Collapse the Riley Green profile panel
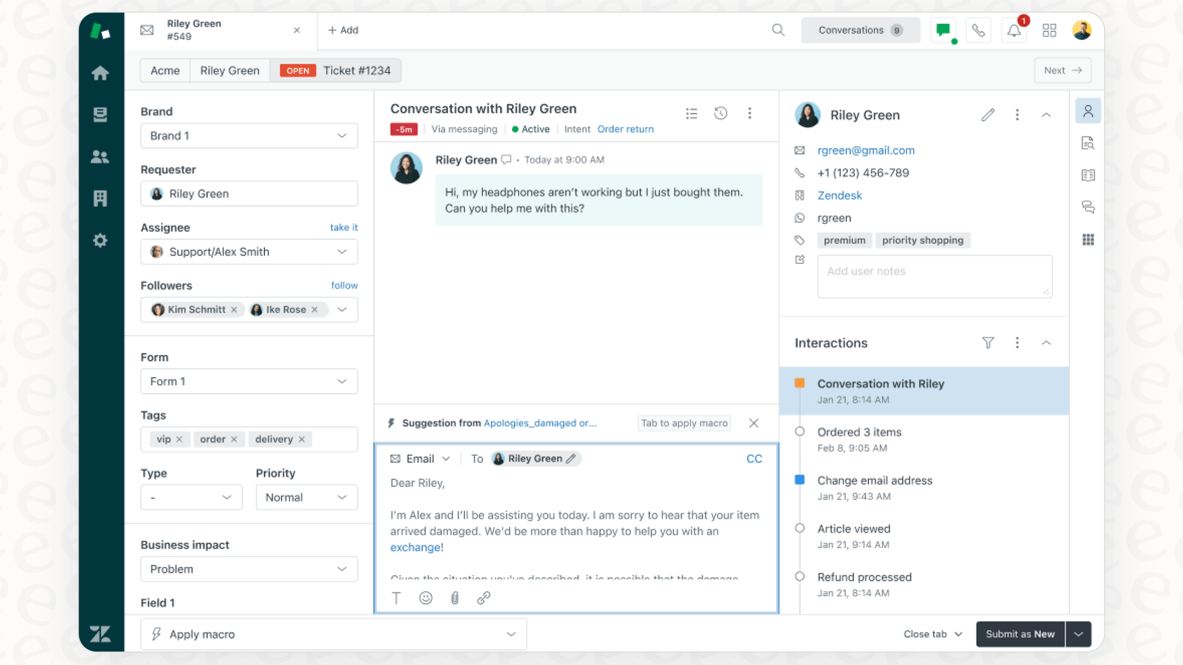The image size is (1183, 665). pos(1046,114)
